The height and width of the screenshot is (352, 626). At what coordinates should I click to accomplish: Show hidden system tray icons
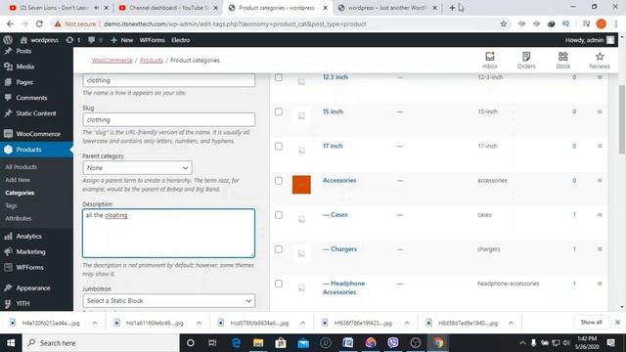pos(522,343)
